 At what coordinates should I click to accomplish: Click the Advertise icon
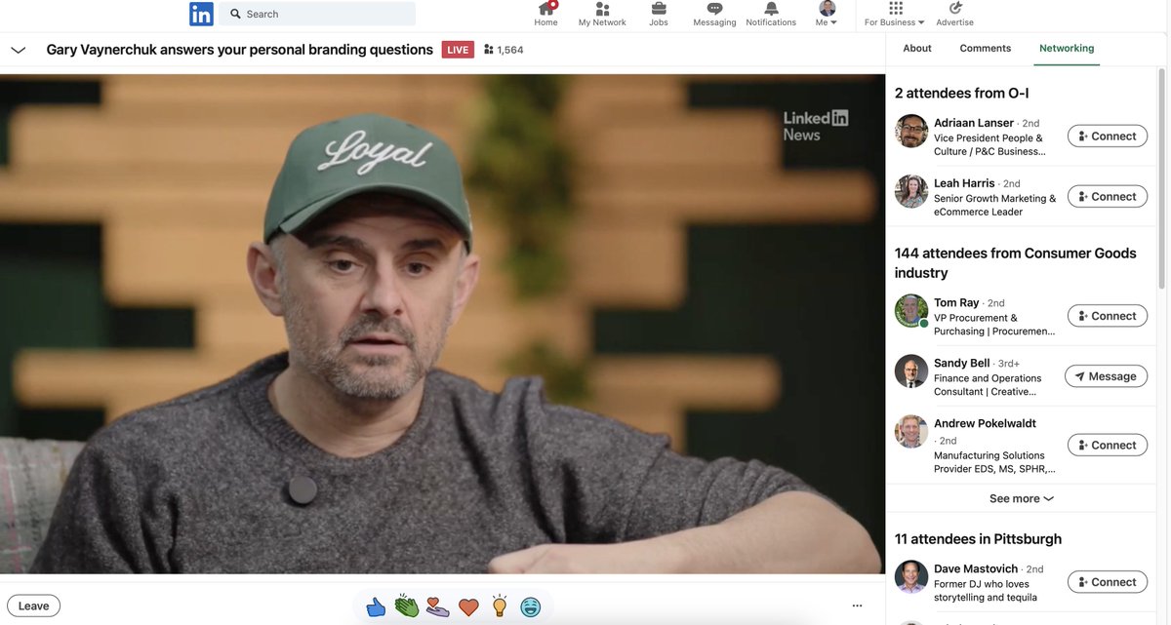(x=954, y=14)
